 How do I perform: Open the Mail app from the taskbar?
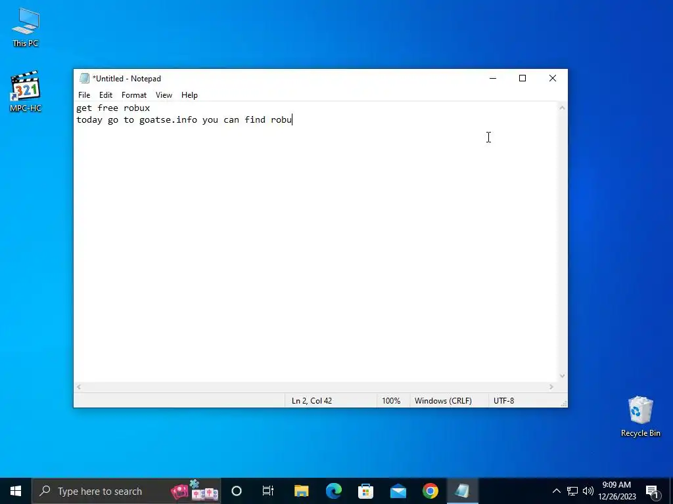398,491
